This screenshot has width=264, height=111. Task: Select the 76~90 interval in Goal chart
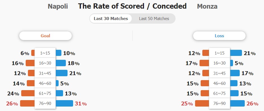click(45, 103)
